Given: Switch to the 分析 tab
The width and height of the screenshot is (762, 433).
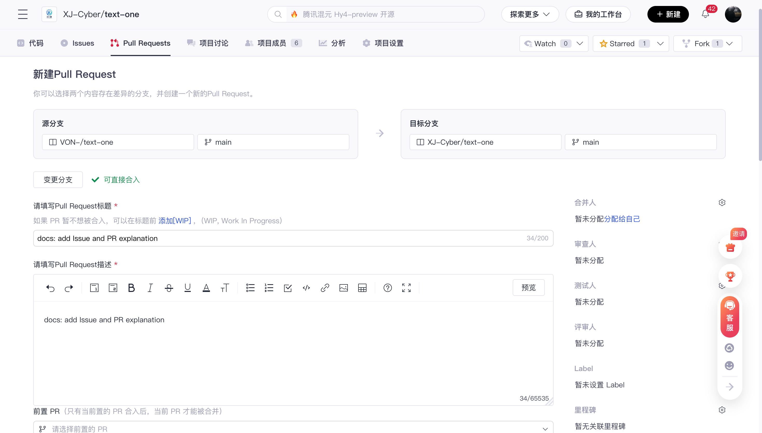Looking at the screenshot, I should point(332,43).
